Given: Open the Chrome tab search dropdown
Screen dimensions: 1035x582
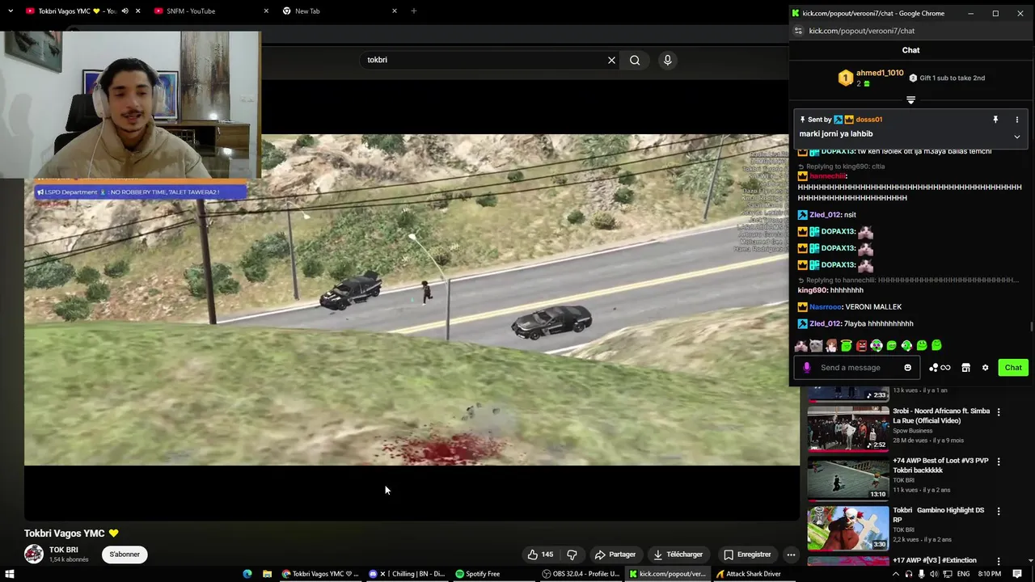Looking at the screenshot, I should [x=10, y=11].
